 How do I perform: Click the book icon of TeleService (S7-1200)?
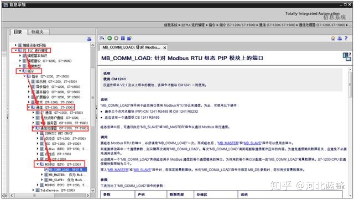coord(38,190)
